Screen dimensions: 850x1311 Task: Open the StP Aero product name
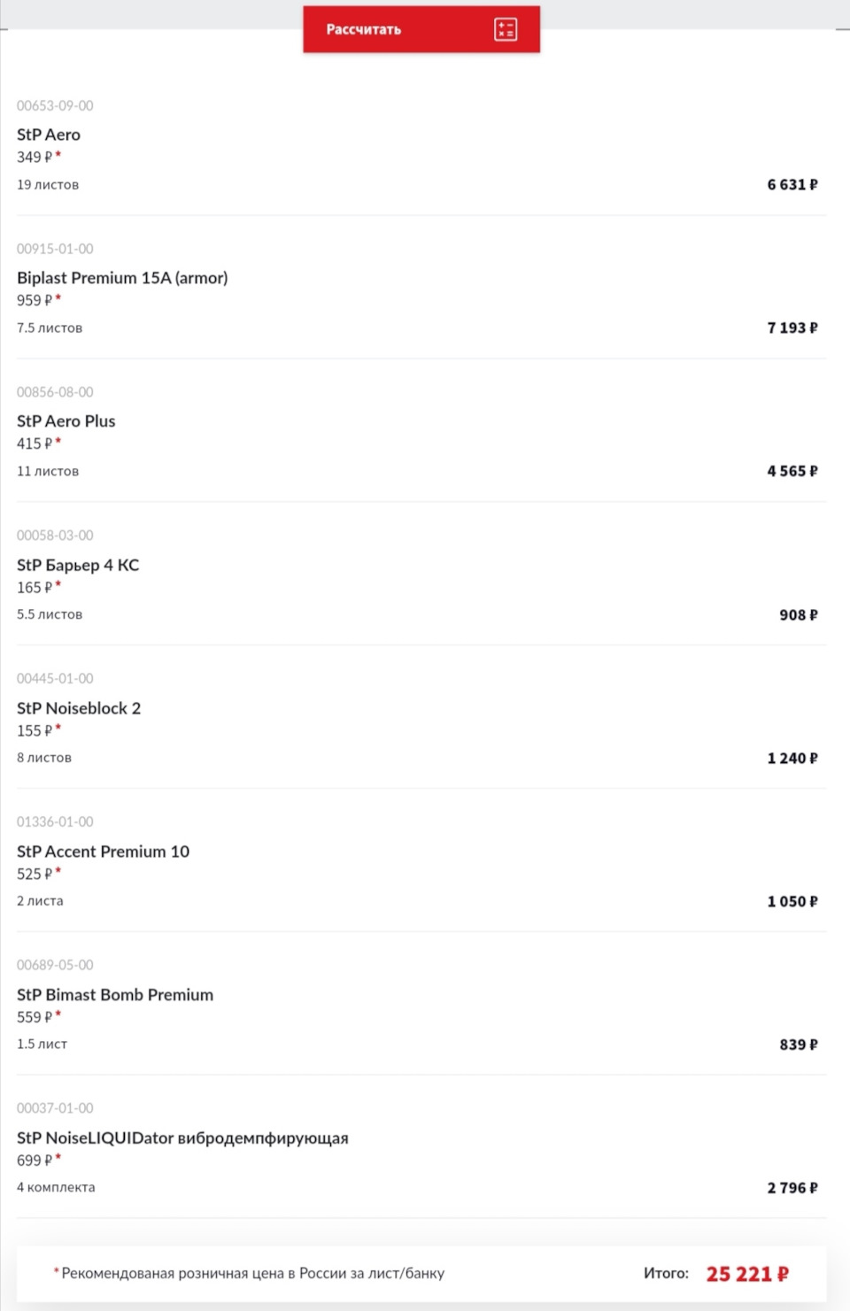point(49,135)
